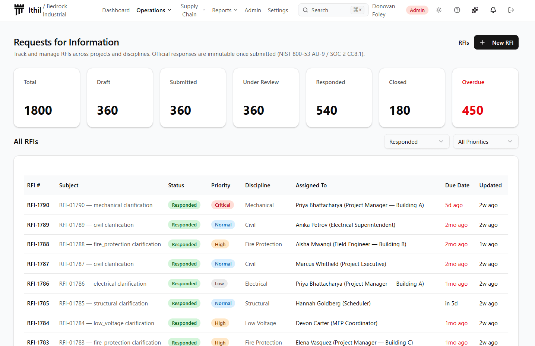Open the All Priorities filter dropdown
The image size is (535, 346).
[x=485, y=142]
